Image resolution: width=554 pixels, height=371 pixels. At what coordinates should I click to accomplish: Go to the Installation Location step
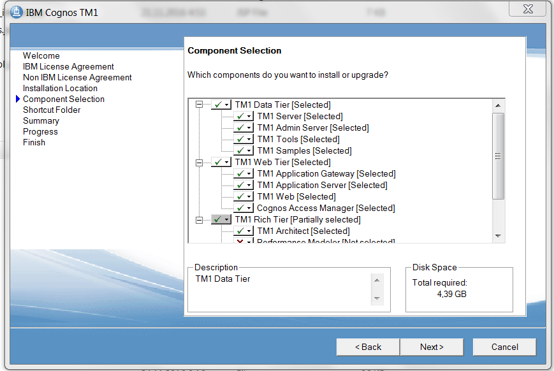[60, 89]
